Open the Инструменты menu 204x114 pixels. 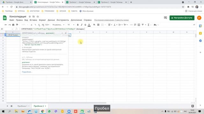point(63,20)
